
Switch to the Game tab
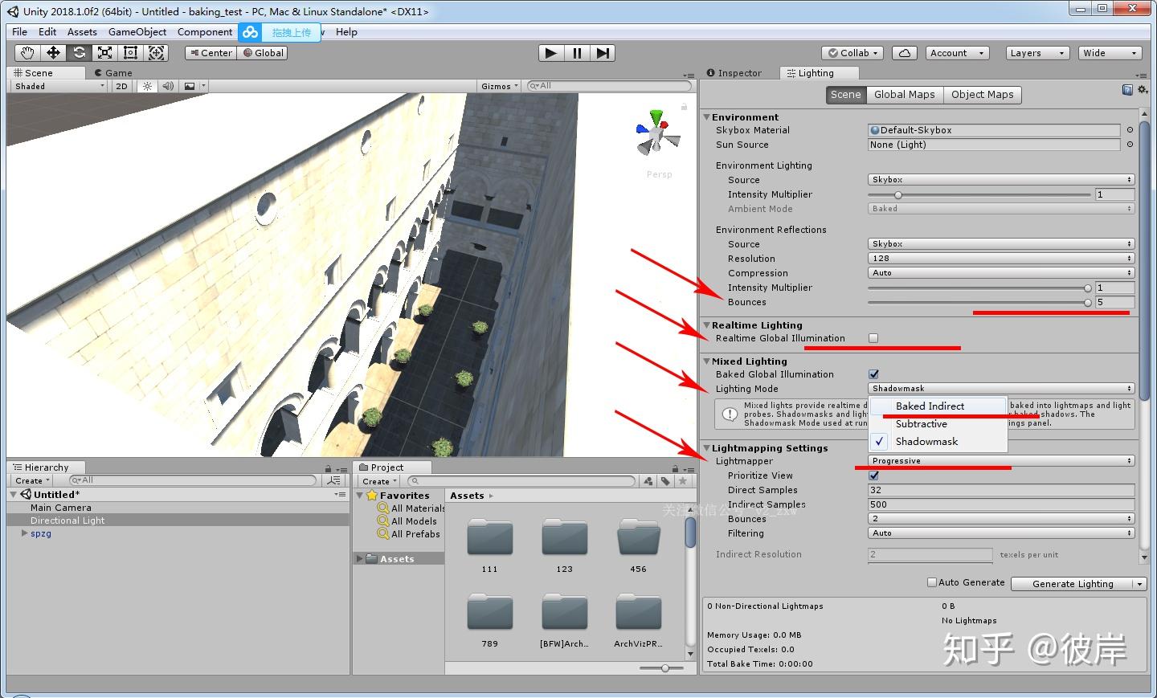(113, 72)
